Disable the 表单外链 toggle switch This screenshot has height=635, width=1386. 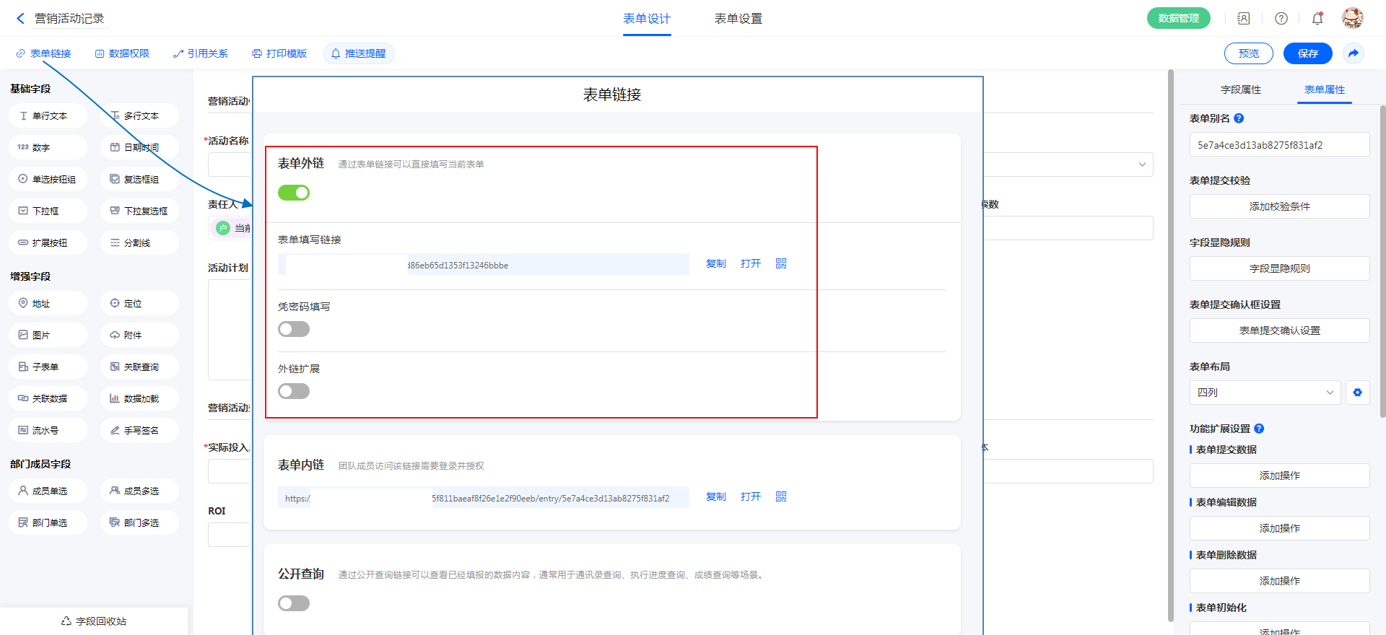294,193
